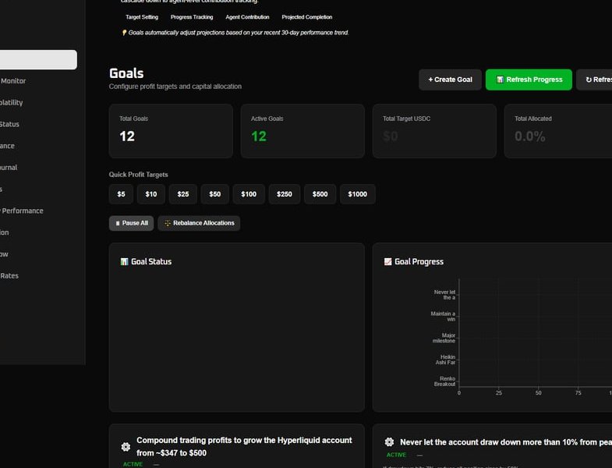
Task: Set quick profit target to $1000
Action: point(357,194)
